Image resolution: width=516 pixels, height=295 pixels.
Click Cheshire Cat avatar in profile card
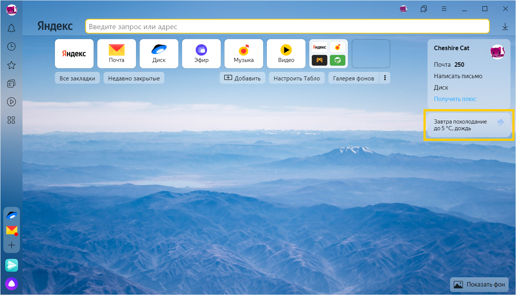[x=498, y=52]
